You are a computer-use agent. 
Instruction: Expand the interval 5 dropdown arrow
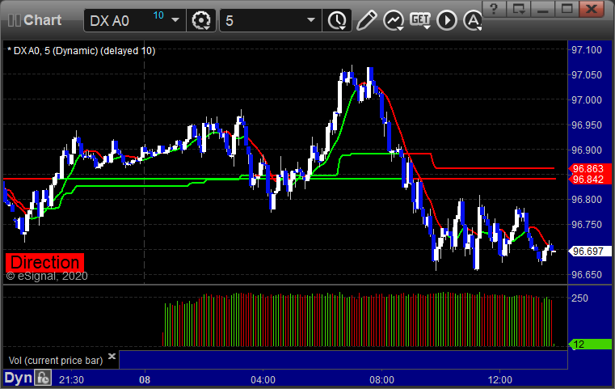pos(311,20)
